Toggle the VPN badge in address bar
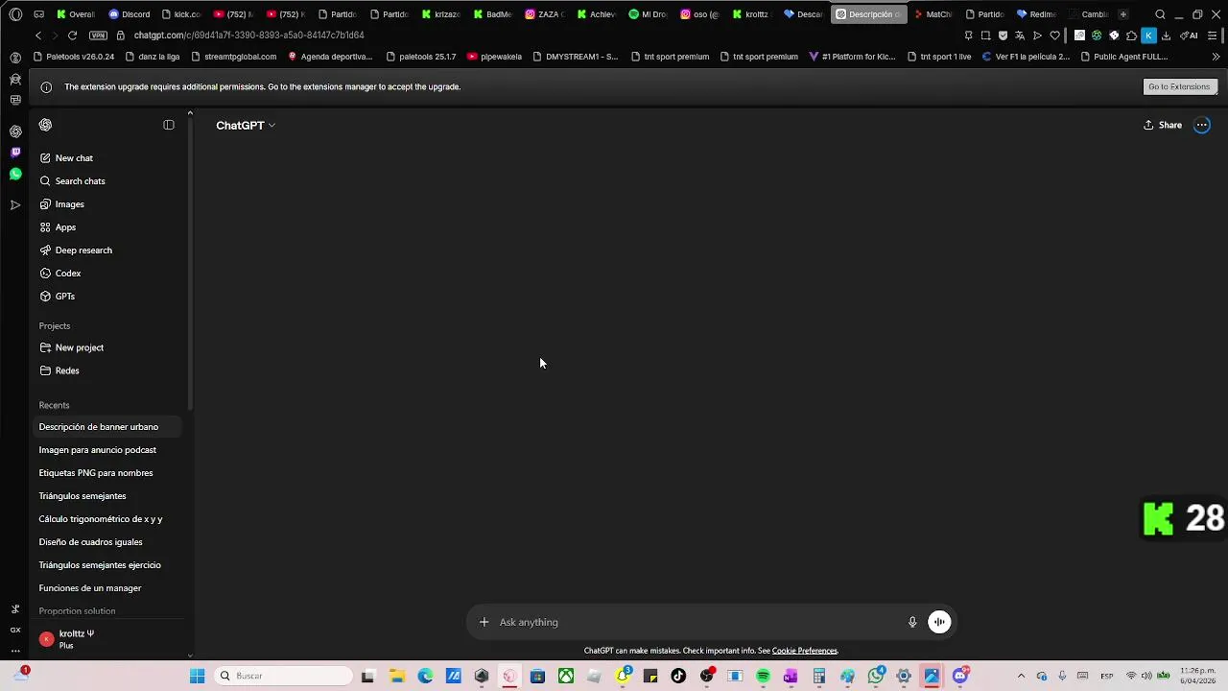Image resolution: width=1228 pixels, height=691 pixels. pyautogui.click(x=98, y=36)
